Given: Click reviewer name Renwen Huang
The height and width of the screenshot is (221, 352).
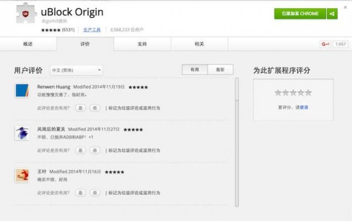Looking at the screenshot, I should click(53, 87).
